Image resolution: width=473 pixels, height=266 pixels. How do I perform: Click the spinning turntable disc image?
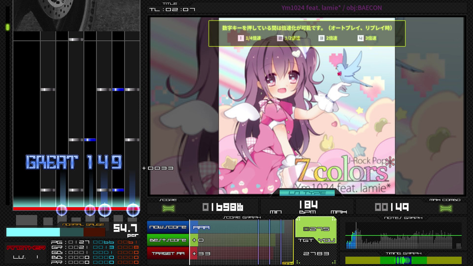pos(57,7)
